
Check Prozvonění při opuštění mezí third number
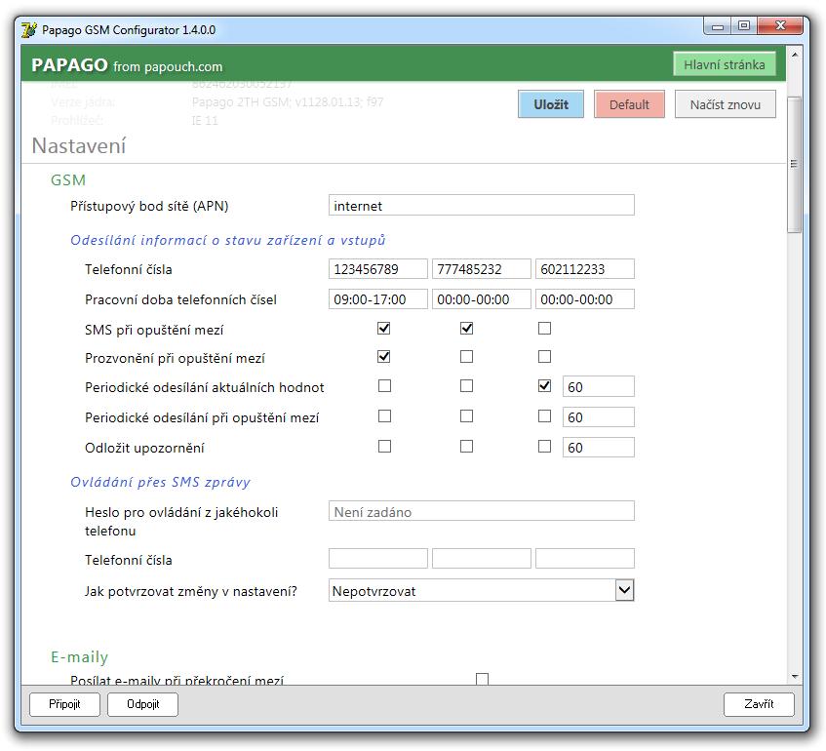pyautogui.click(x=544, y=357)
